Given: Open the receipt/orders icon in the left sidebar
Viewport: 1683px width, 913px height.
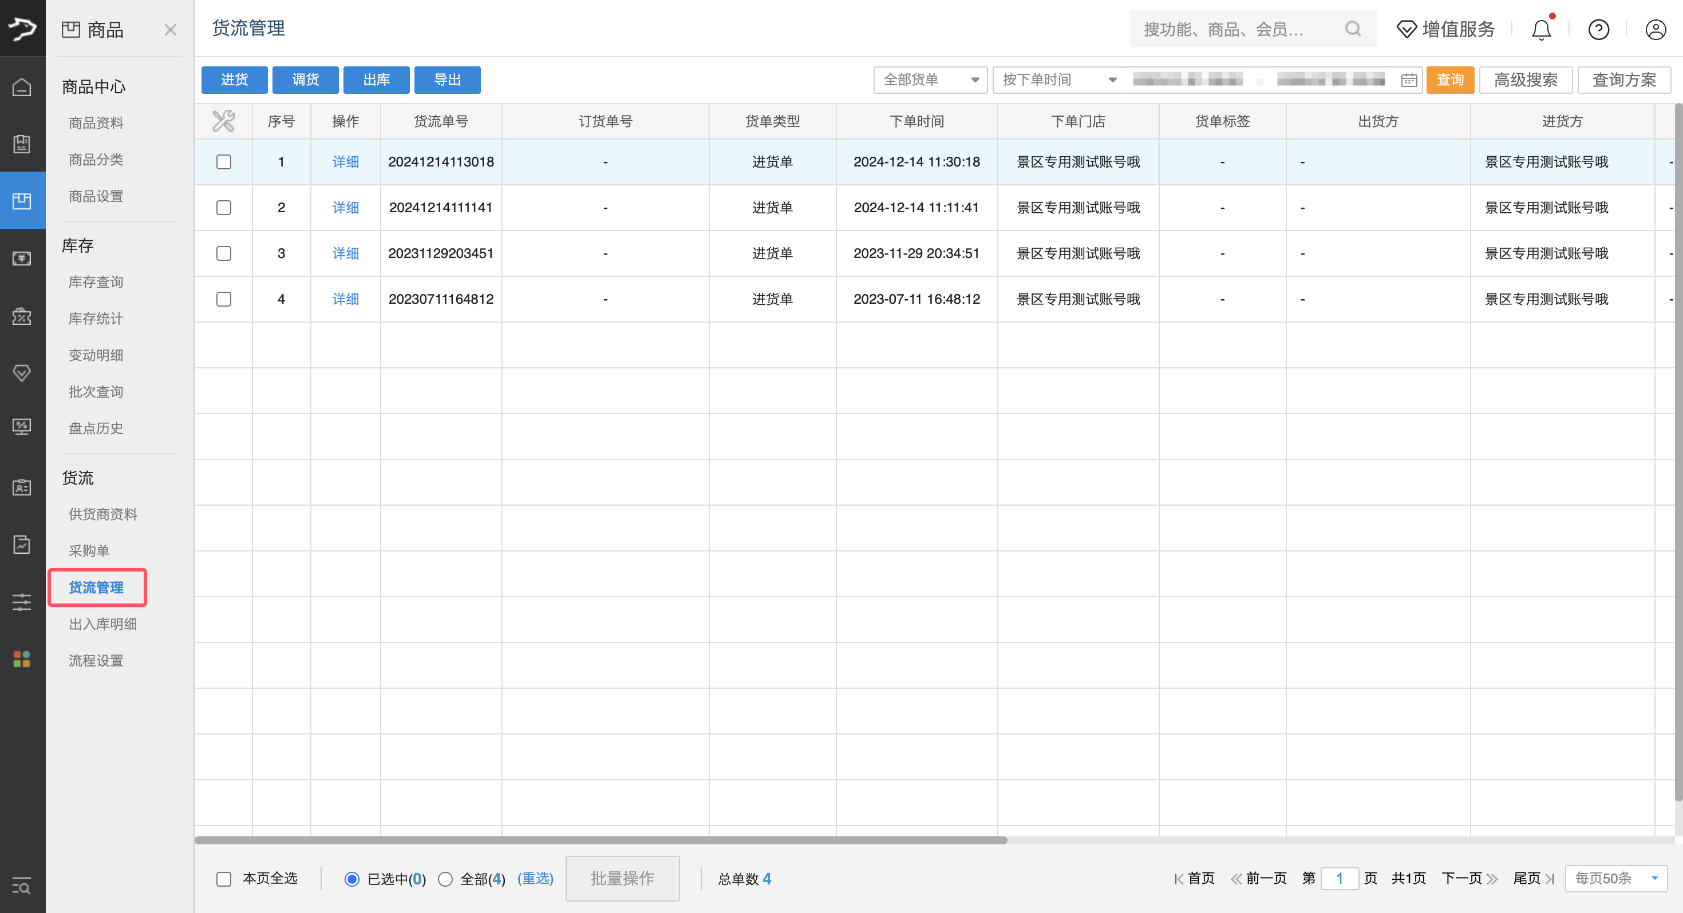Looking at the screenshot, I should pyautogui.click(x=22, y=144).
